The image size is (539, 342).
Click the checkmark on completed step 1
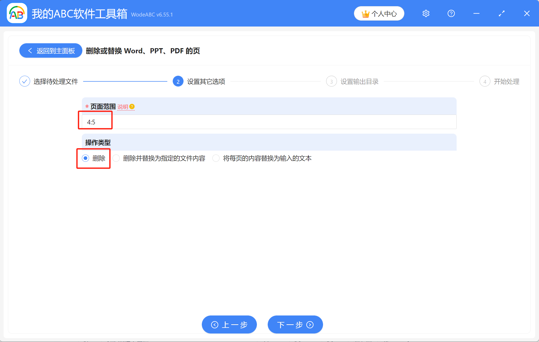[24, 81]
